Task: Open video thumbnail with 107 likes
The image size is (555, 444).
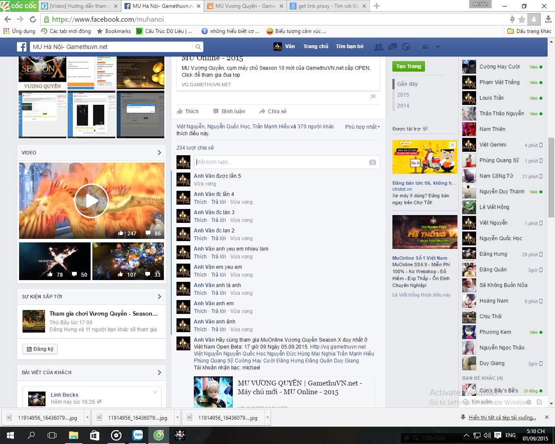Action: click(128, 261)
